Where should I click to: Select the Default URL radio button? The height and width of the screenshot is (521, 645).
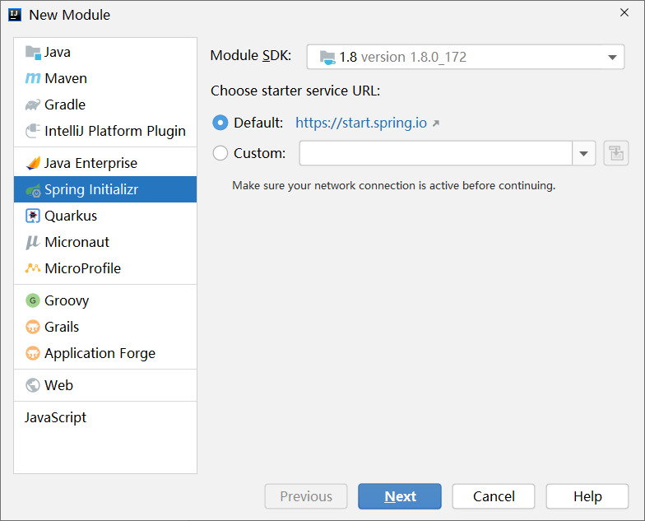[220, 123]
